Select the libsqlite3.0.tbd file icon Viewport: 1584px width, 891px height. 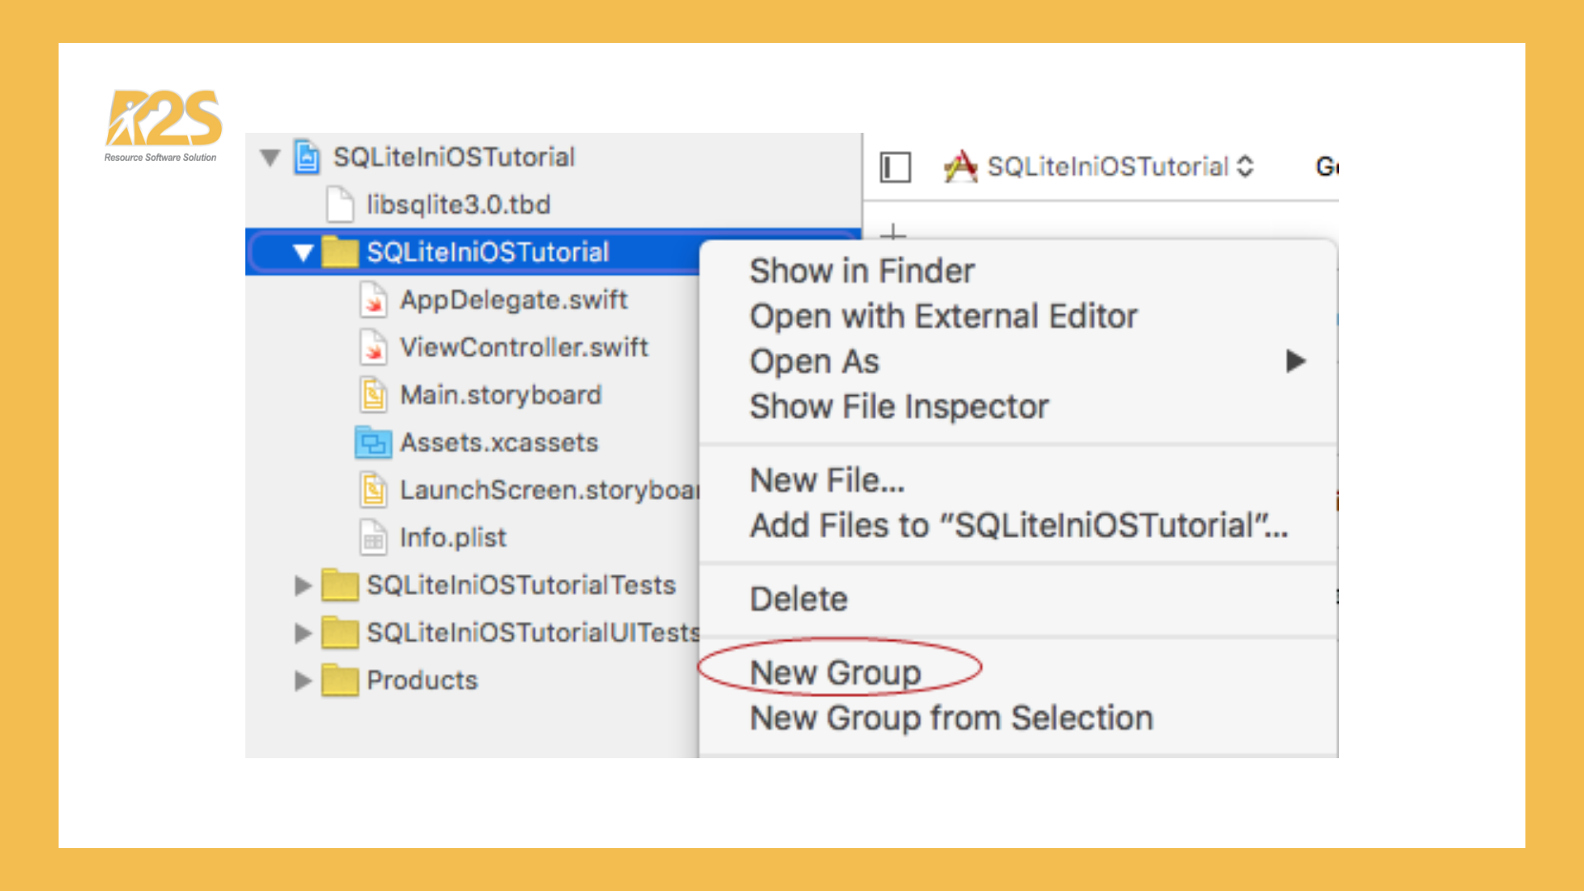click(341, 204)
